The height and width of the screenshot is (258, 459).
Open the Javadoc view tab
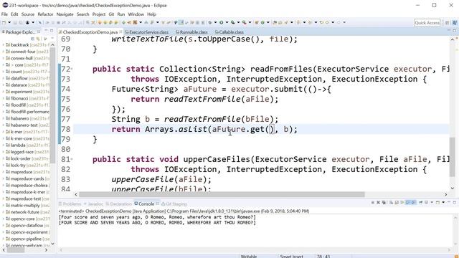coord(95,204)
